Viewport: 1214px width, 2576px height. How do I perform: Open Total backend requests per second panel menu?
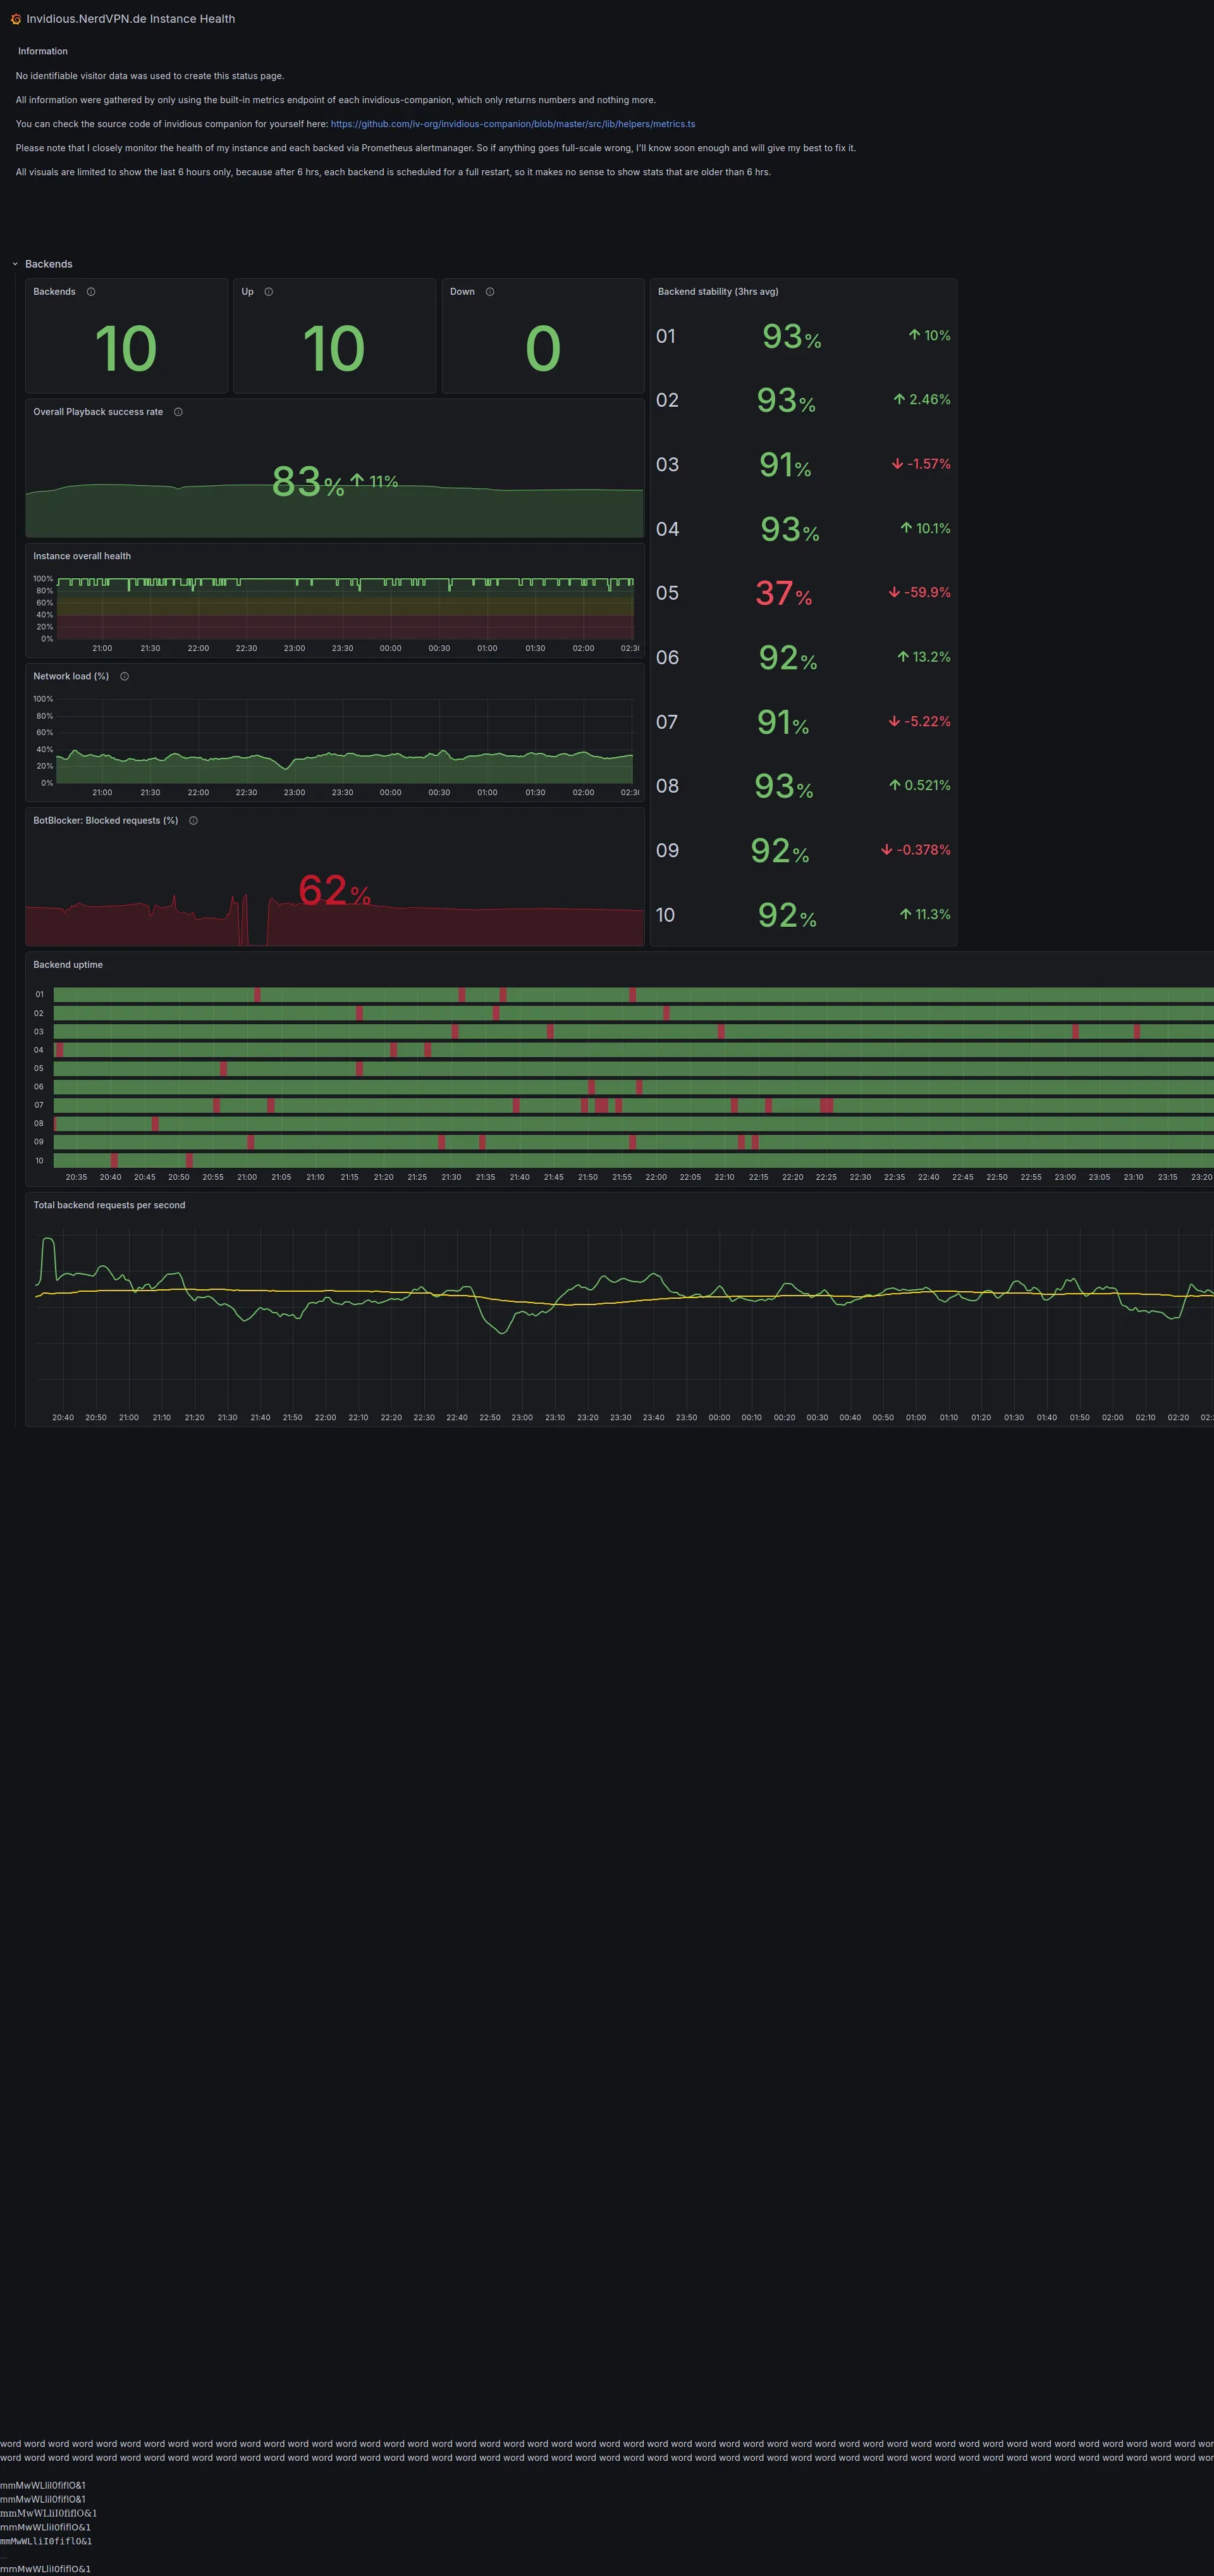pos(109,1205)
